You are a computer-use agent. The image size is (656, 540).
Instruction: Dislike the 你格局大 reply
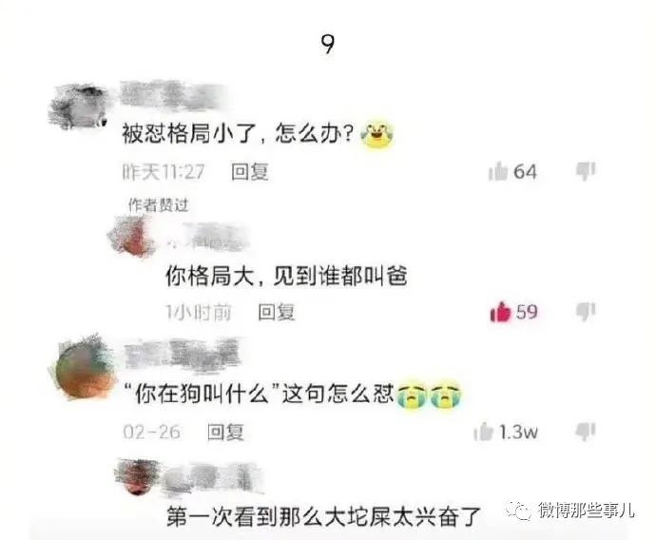point(586,312)
